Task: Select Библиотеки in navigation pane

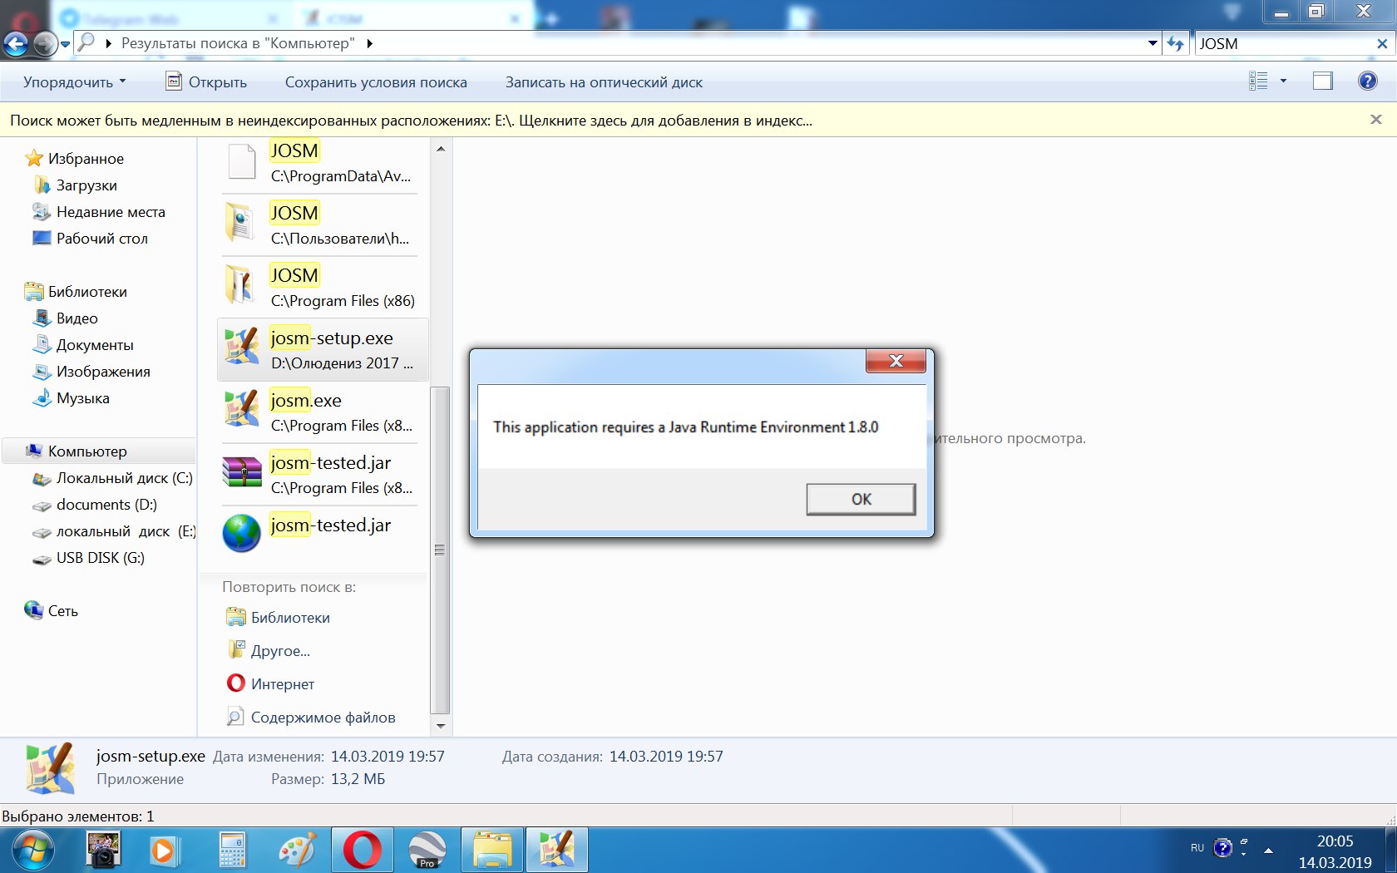Action: (x=76, y=291)
